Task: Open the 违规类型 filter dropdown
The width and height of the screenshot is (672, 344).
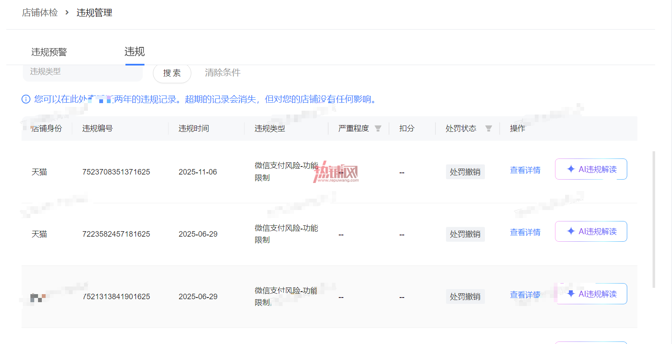Action: click(x=83, y=73)
